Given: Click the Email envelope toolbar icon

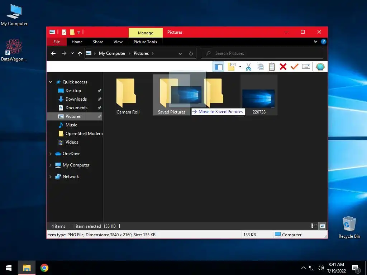Looking at the screenshot, I should (x=306, y=67).
